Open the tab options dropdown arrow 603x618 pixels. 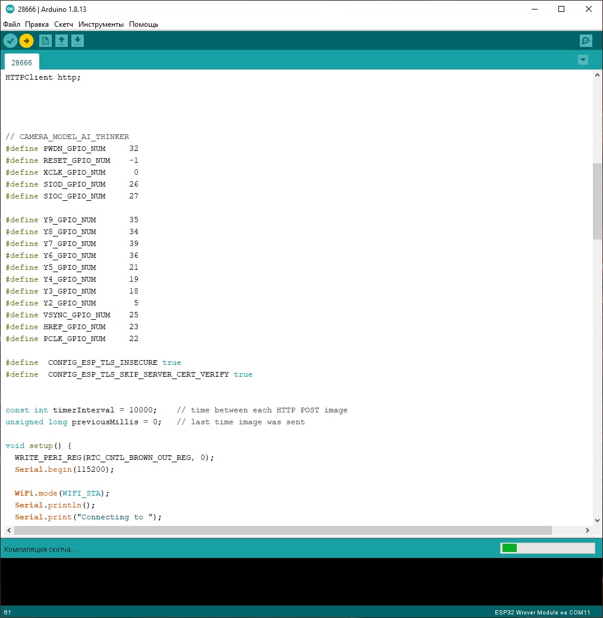pos(583,59)
